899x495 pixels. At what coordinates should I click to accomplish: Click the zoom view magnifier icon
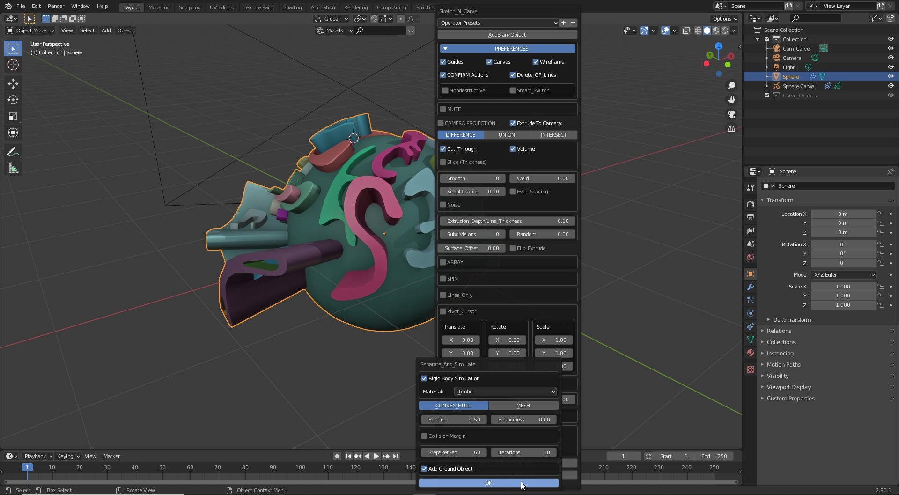(x=731, y=86)
